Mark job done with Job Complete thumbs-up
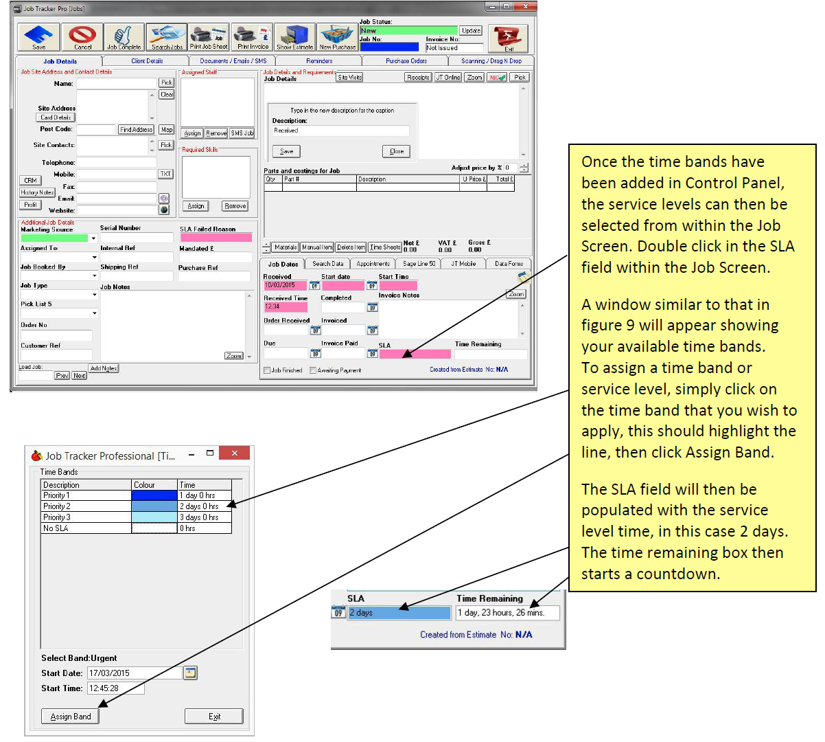Viewport: 825px width, 742px height. [x=124, y=37]
